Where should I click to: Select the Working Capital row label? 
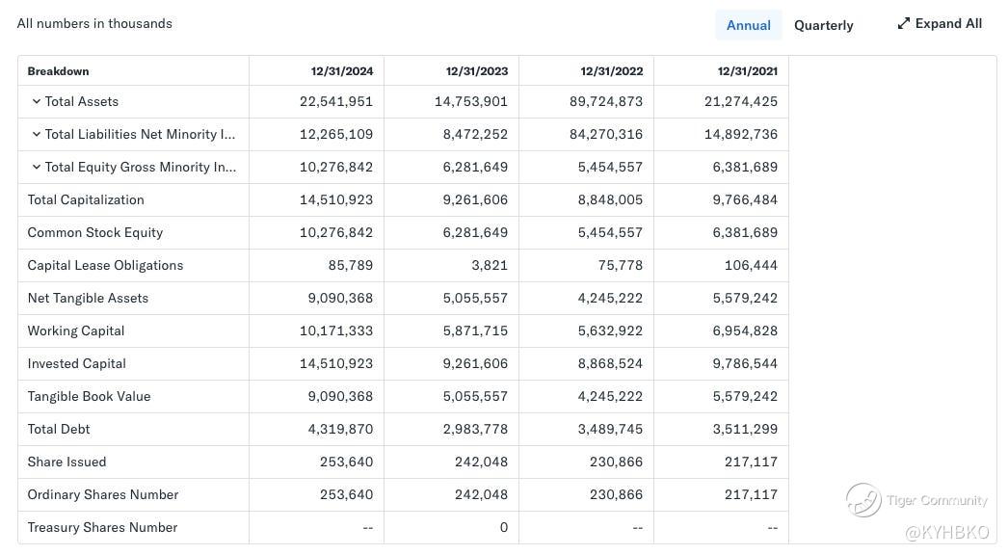coord(76,330)
